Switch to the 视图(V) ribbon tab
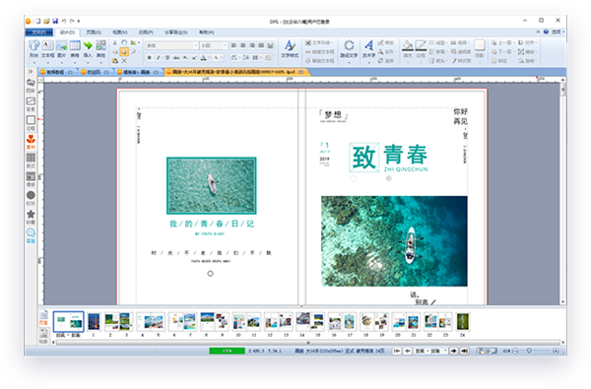Viewport: 591px width, 389px height. (120, 32)
